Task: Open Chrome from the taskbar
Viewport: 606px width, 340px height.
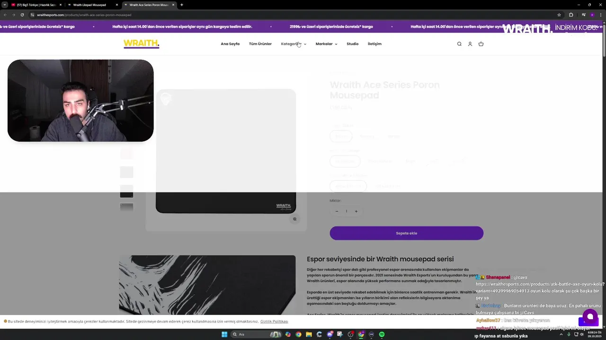Action: pos(298,334)
